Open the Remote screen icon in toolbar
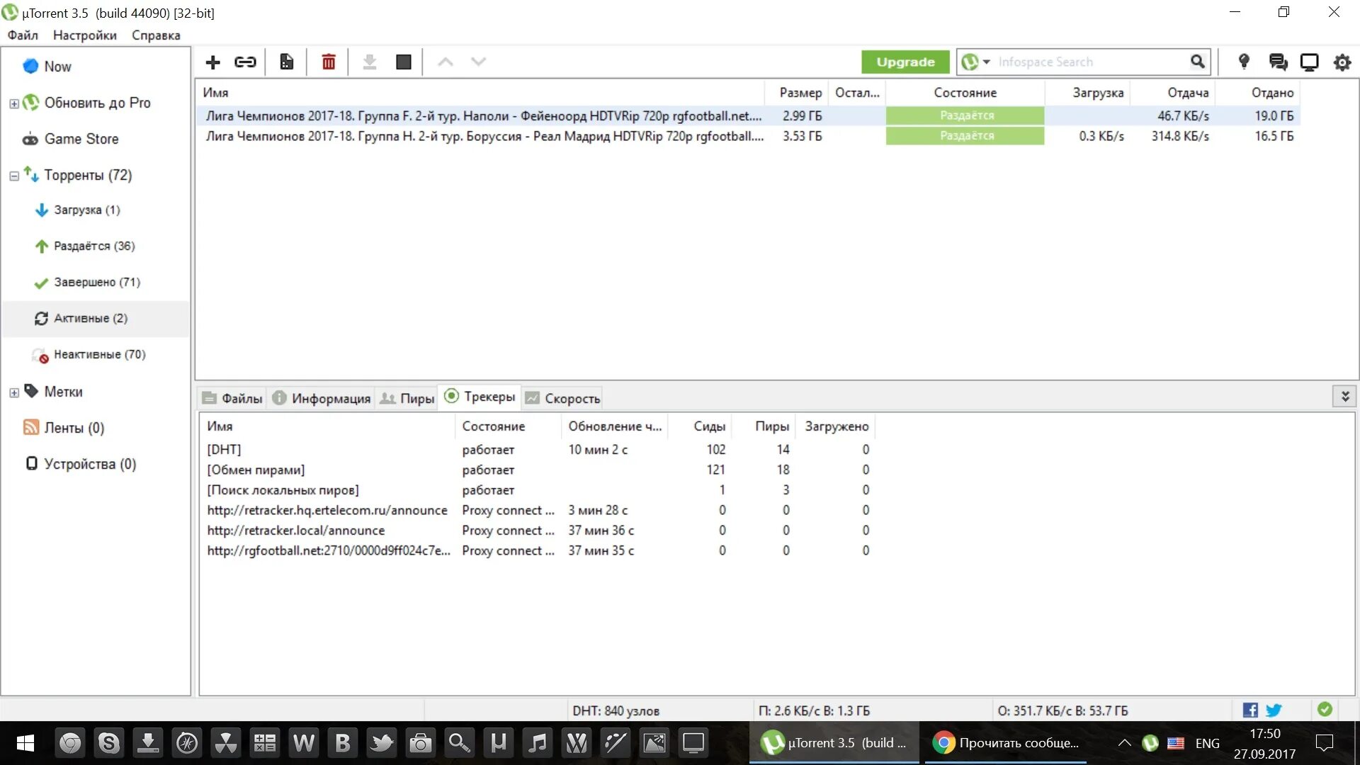 [1309, 62]
